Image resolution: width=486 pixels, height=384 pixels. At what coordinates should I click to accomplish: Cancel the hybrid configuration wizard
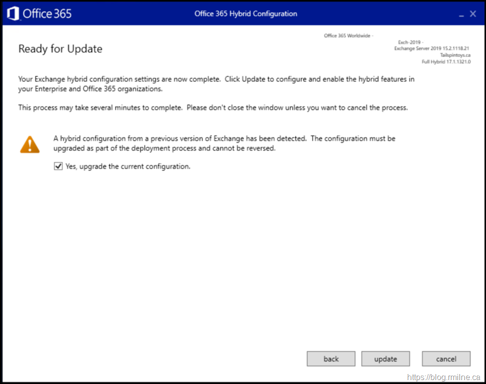[446, 359]
